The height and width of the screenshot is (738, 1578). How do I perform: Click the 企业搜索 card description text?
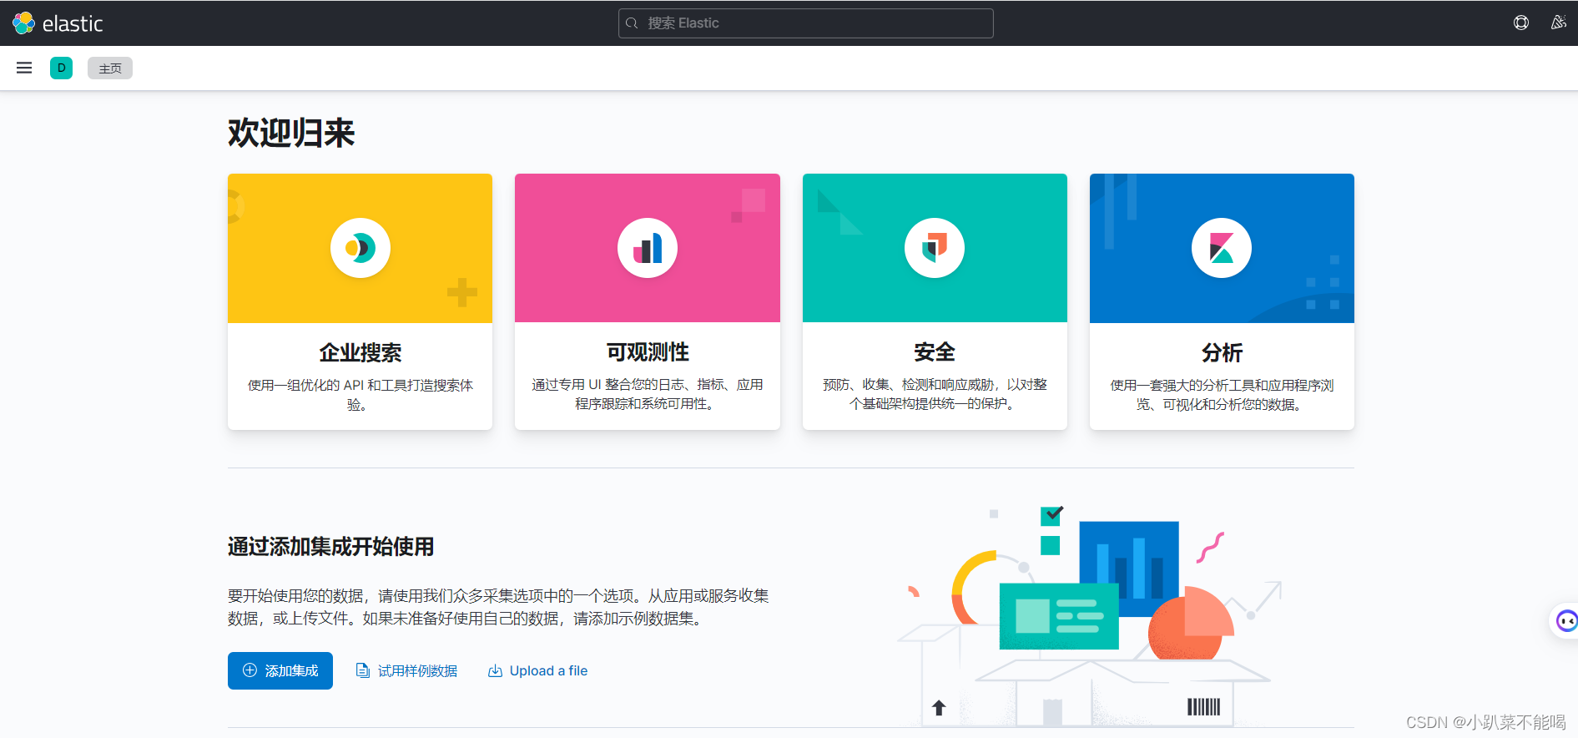(360, 395)
